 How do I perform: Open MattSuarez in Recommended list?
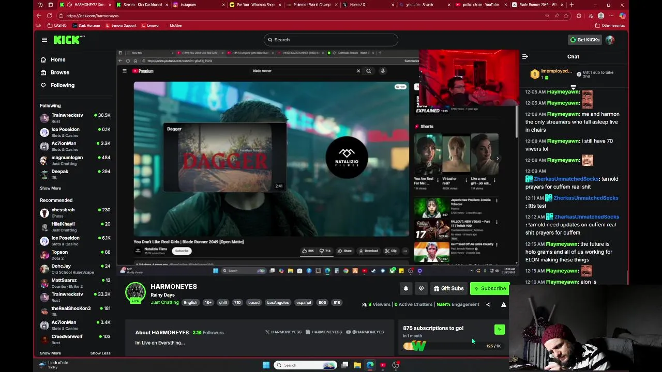76,283
